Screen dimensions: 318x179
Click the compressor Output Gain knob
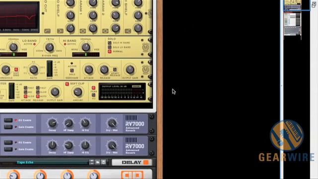[130, 70]
